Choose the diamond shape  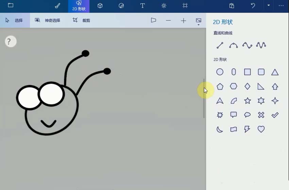(247, 86)
